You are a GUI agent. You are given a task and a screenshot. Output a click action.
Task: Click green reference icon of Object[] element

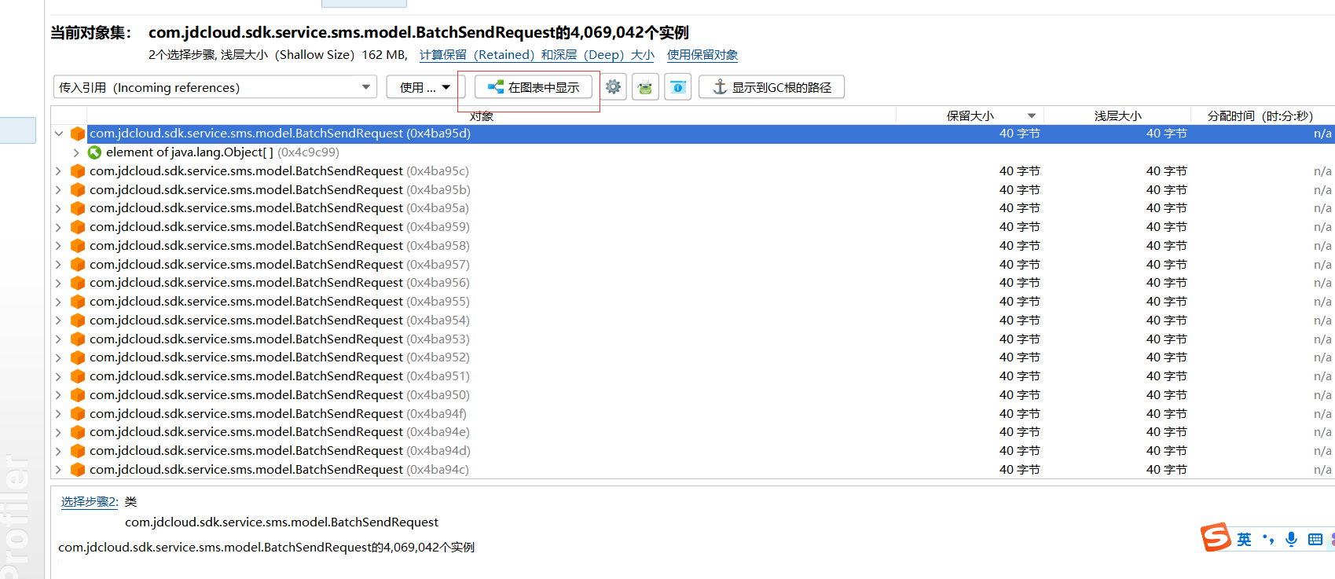pos(94,152)
